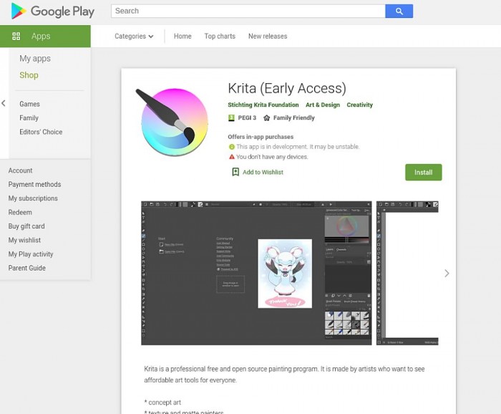This screenshot has height=414, width=501.
Task: Click the Add to Wishlist bookmark icon
Action: pyautogui.click(x=235, y=172)
